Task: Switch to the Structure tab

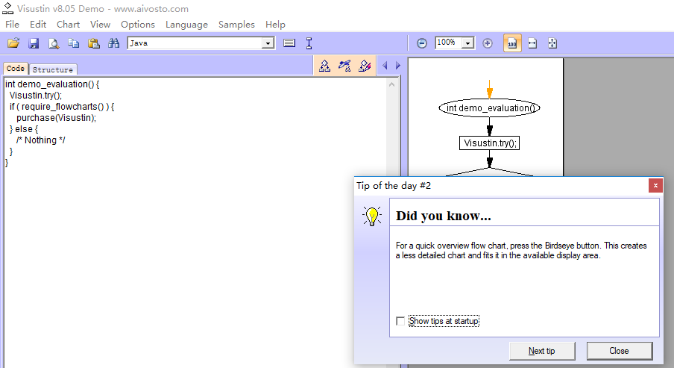Action: click(53, 69)
